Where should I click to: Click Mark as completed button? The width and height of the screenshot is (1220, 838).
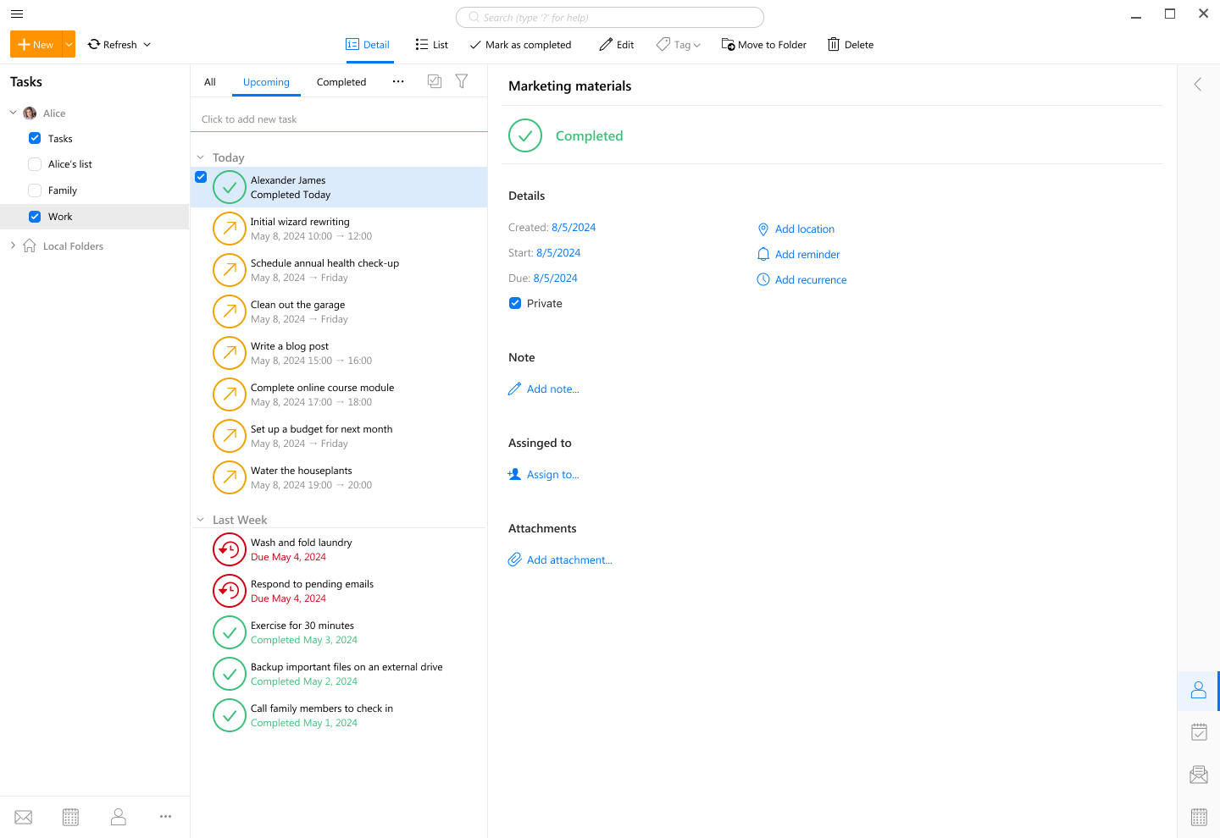(x=520, y=45)
